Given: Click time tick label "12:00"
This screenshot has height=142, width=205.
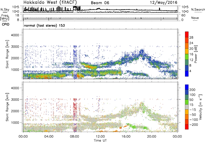Looking at the screenshot, I should click(100, 137).
